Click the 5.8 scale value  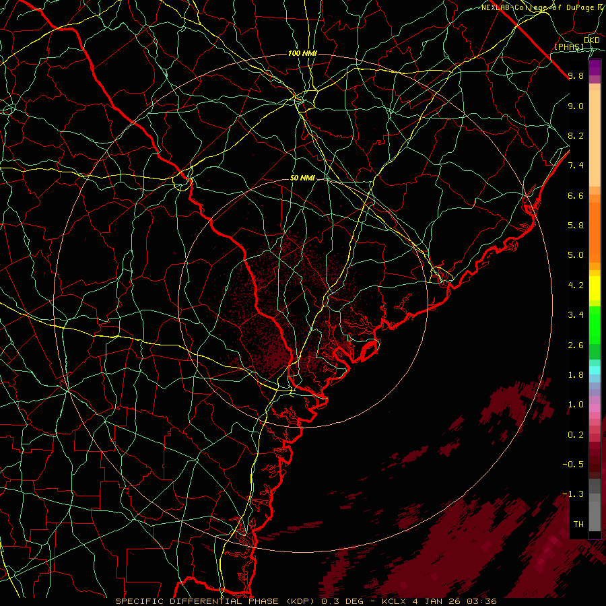pos(576,226)
